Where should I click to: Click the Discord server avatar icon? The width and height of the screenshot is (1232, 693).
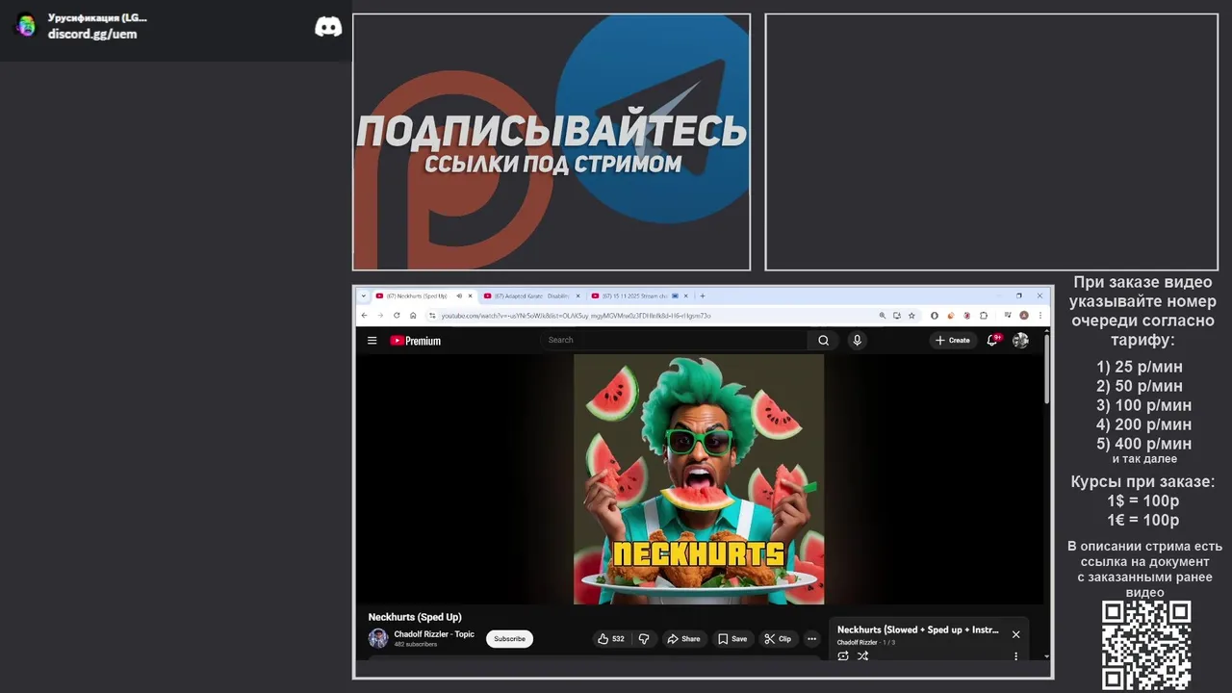pos(26,26)
